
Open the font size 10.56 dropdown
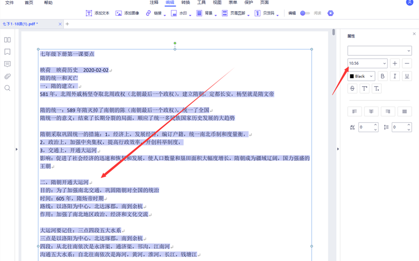click(x=367, y=63)
